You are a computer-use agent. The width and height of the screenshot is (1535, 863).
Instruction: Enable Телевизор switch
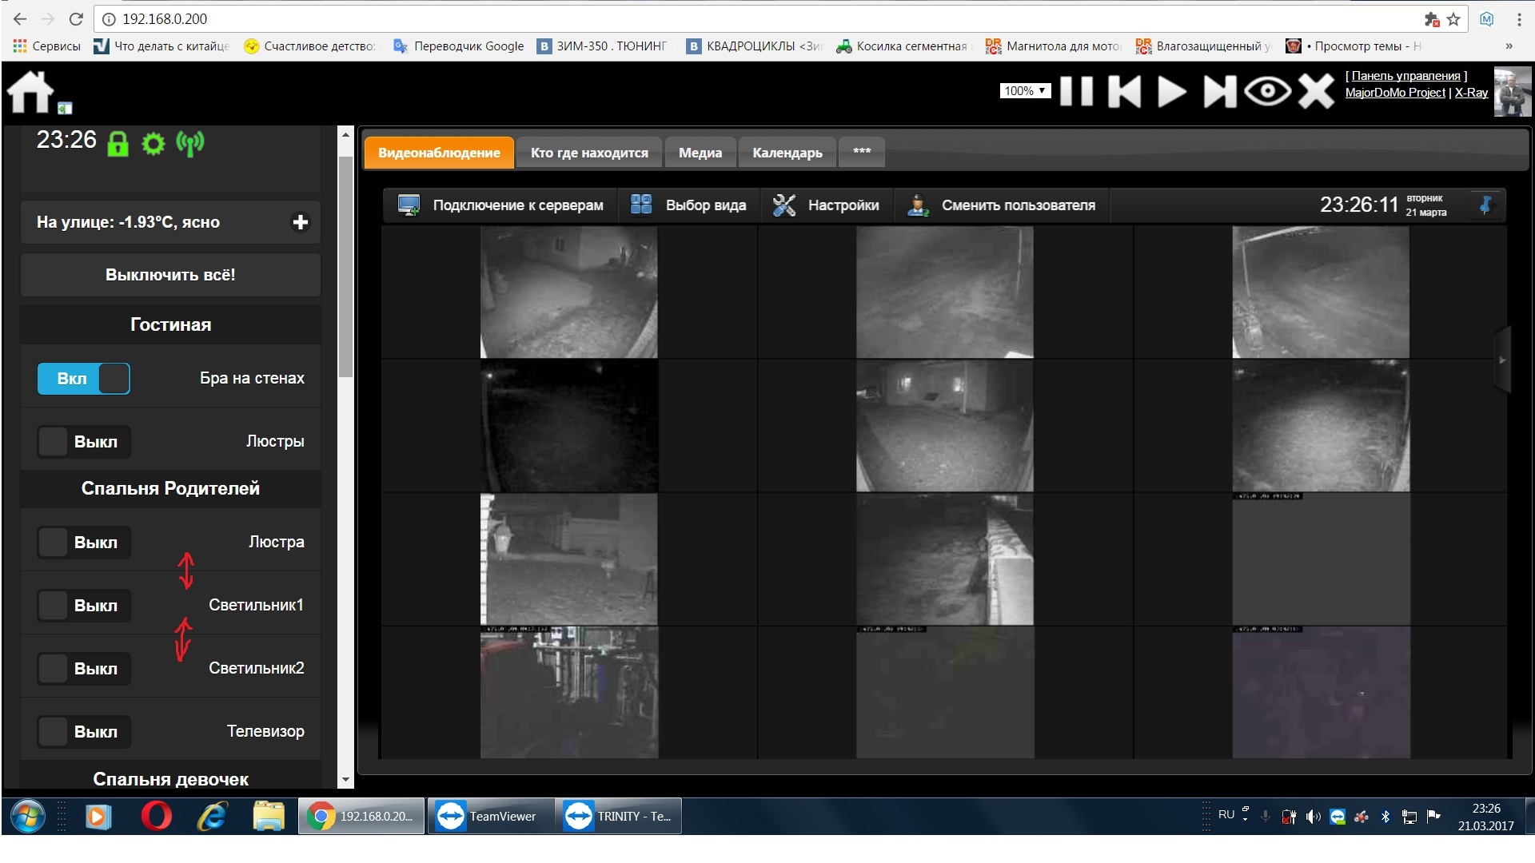83,732
